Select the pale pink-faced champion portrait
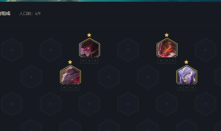Viewport: 221px width, 131px height. click(70, 75)
